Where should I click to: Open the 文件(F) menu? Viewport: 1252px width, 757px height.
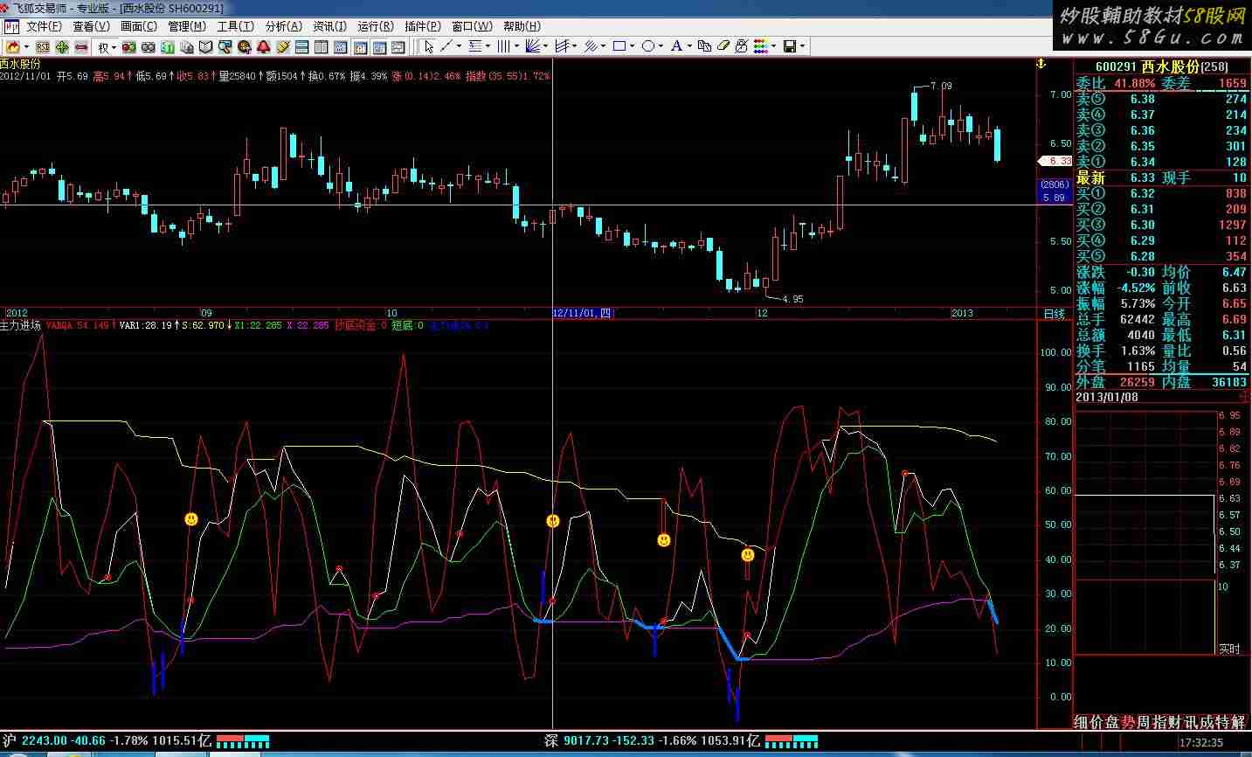(x=43, y=26)
